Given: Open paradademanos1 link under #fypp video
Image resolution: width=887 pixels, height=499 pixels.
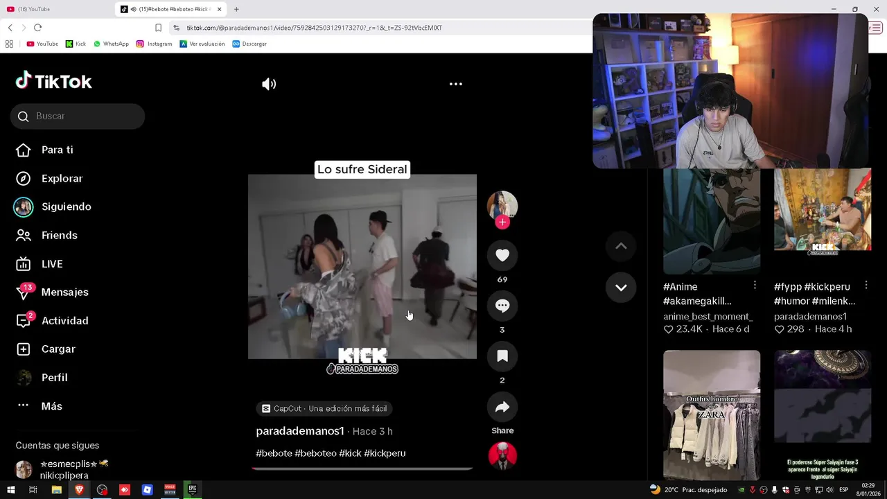Looking at the screenshot, I should pyautogui.click(x=810, y=316).
